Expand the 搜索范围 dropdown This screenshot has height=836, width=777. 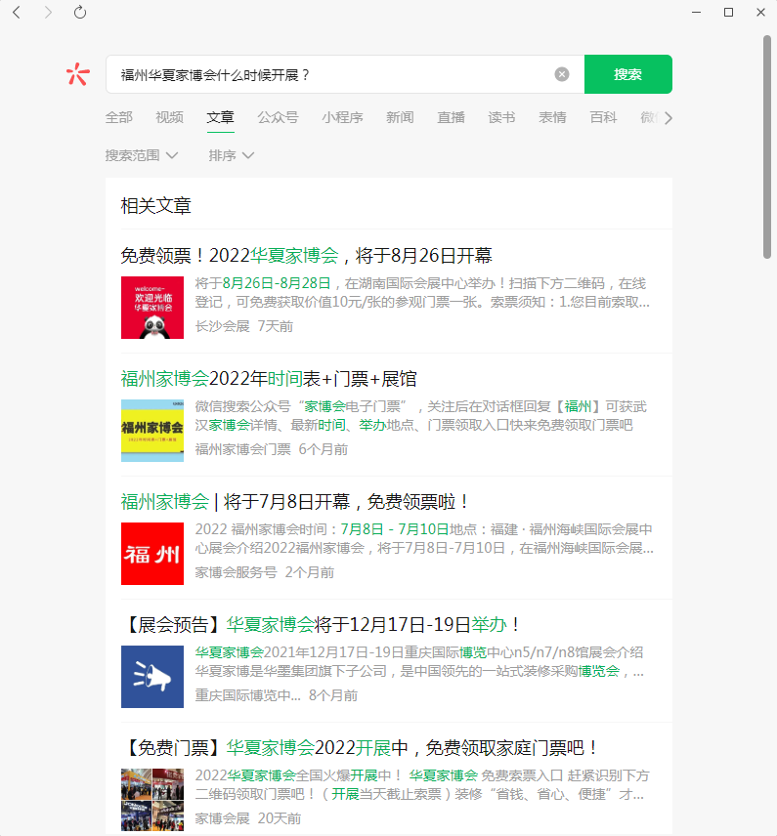point(142,155)
